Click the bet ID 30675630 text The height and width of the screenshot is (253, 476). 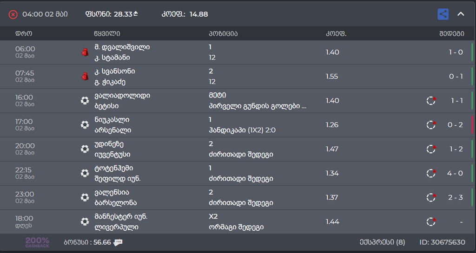click(442, 242)
